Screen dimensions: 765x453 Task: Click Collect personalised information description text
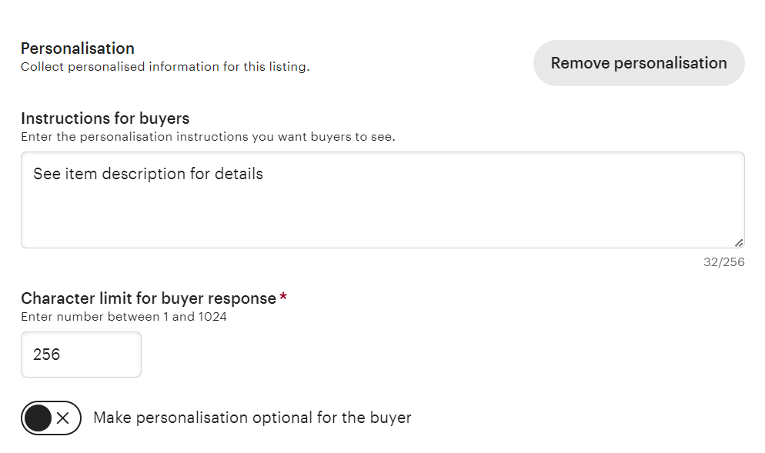click(164, 67)
